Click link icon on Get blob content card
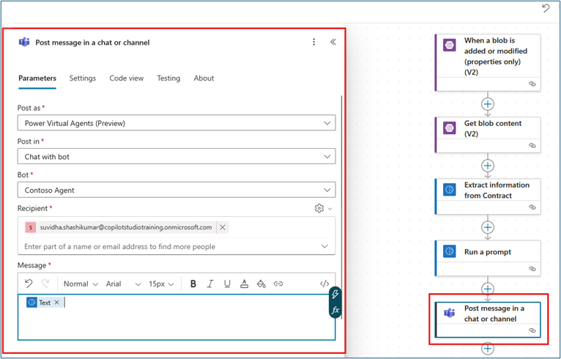This screenshot has height=359, width=561. coord(532,145)
